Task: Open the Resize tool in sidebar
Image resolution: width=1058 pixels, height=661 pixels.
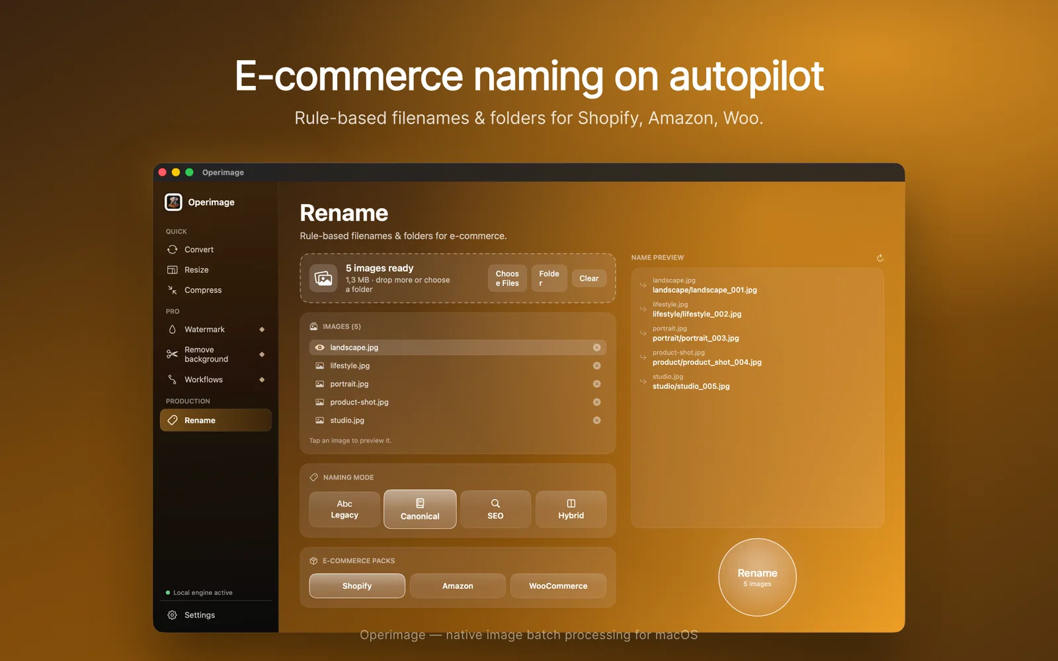Action: coord(216,270)
